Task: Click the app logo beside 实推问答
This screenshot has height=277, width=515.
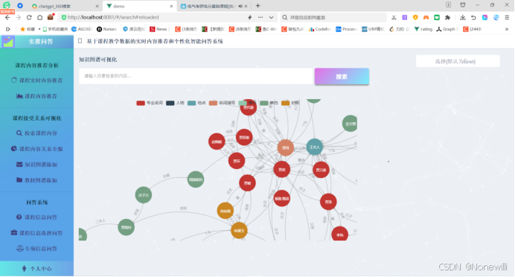Action: coord(8,42)
